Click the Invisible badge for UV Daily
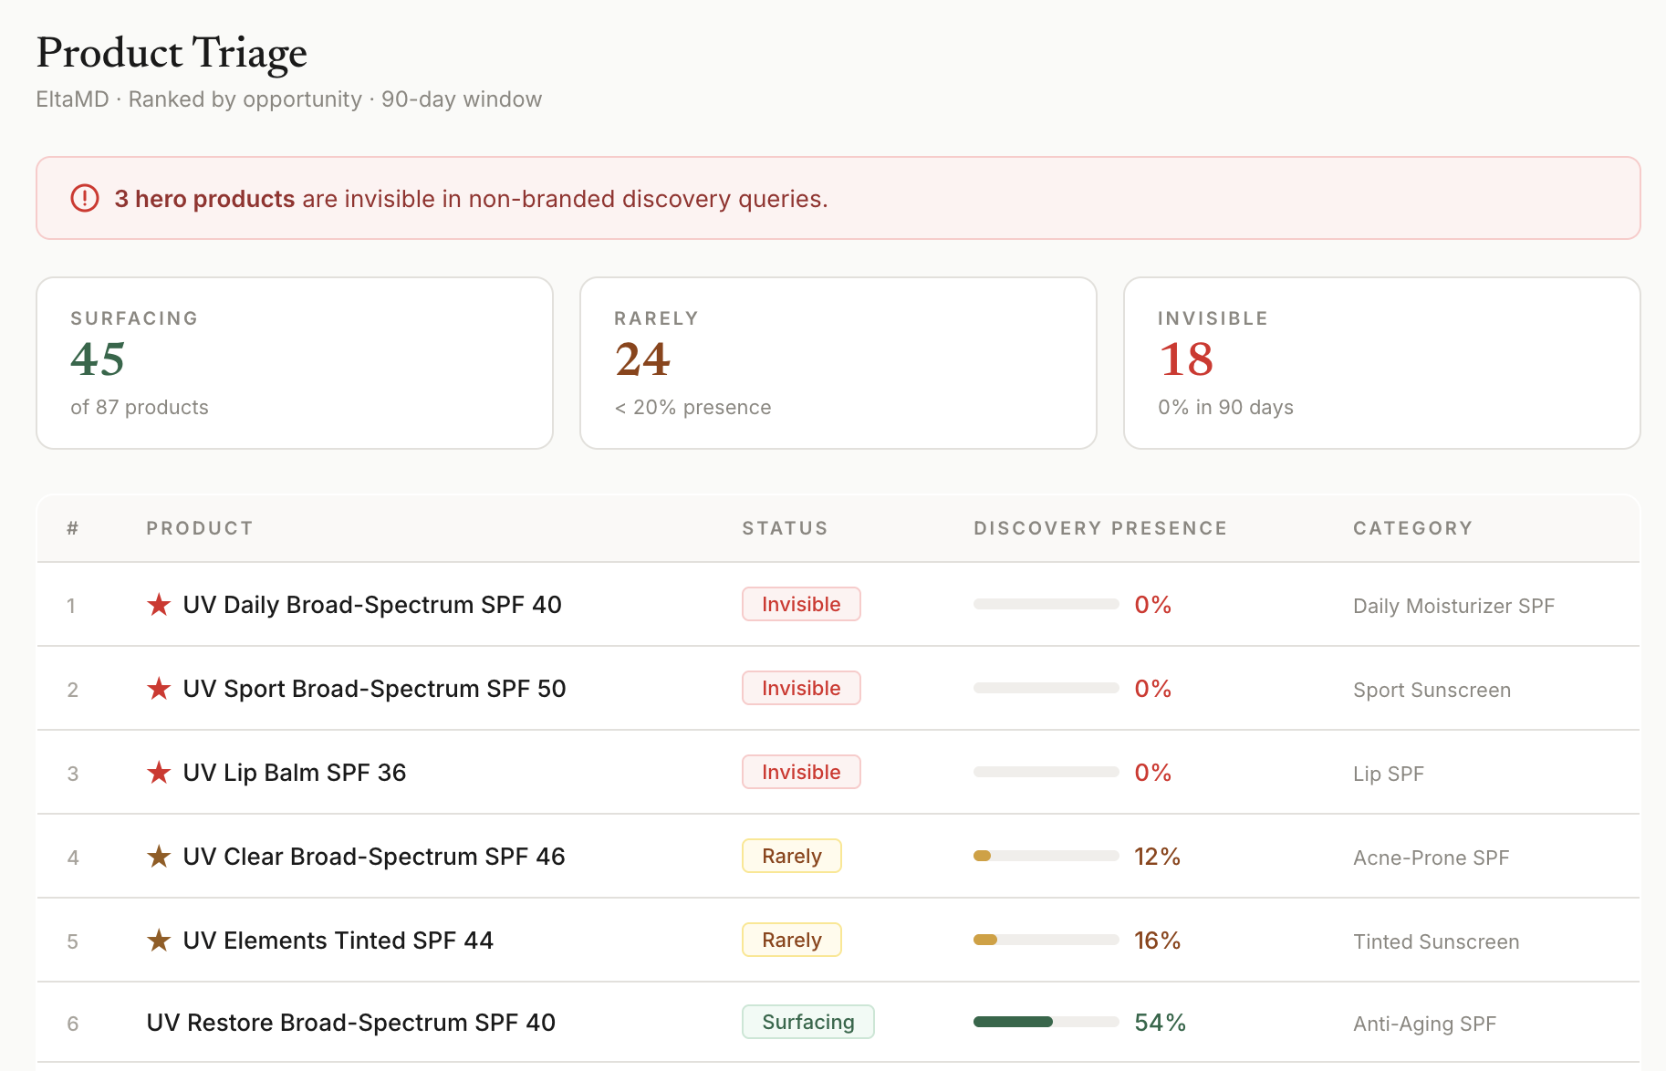This screenshot has height=1071, width=1666. [801, 604]
